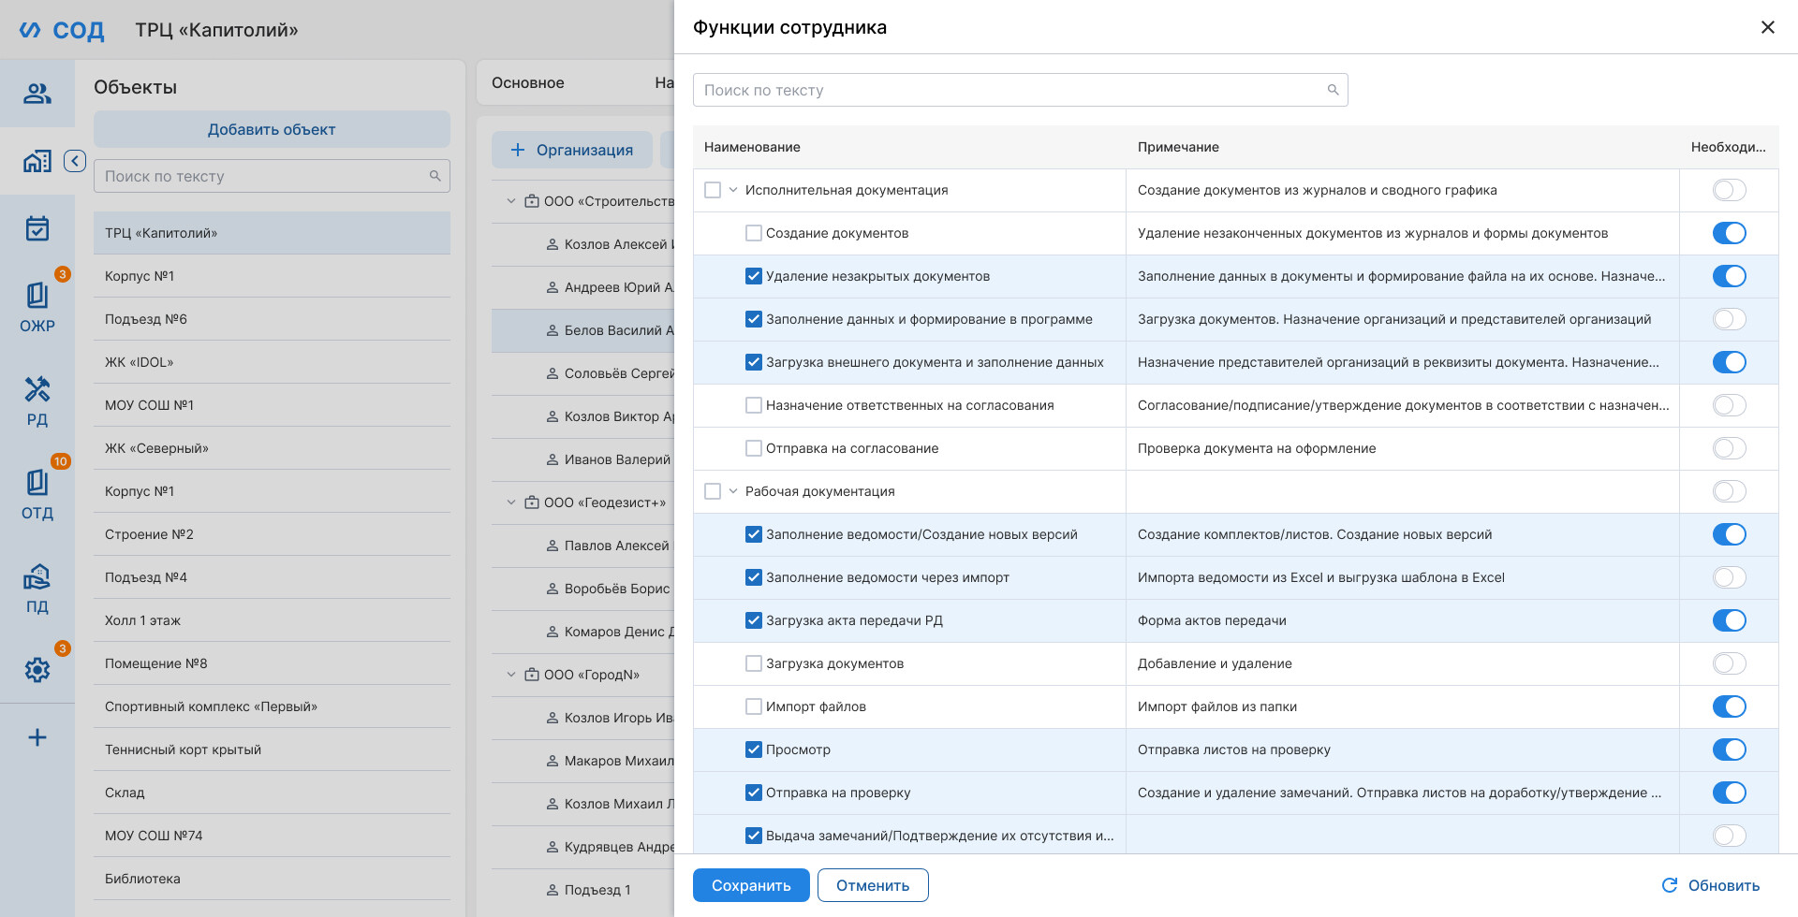Focus the dialog Поиск по тексту field
The image size is (1798, 917).
1020,90
